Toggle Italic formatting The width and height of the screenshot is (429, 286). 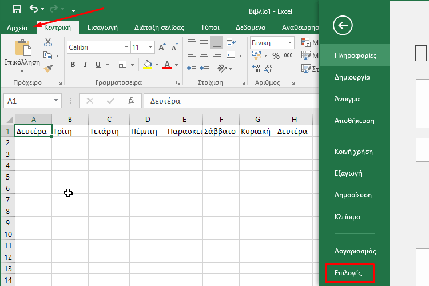pos(85,65)
